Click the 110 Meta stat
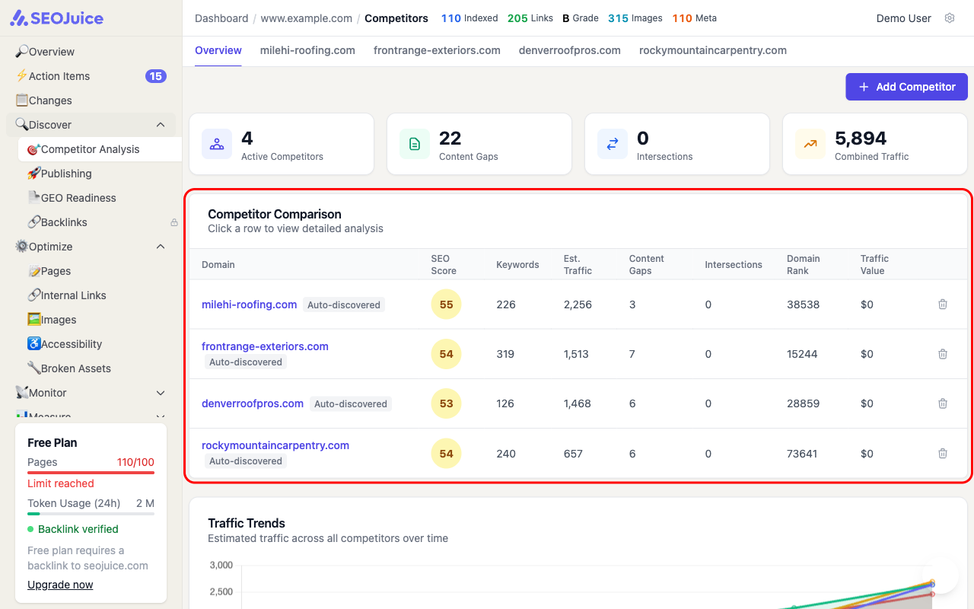Screen dimensions: 974x609 click(x=694, y=18)
